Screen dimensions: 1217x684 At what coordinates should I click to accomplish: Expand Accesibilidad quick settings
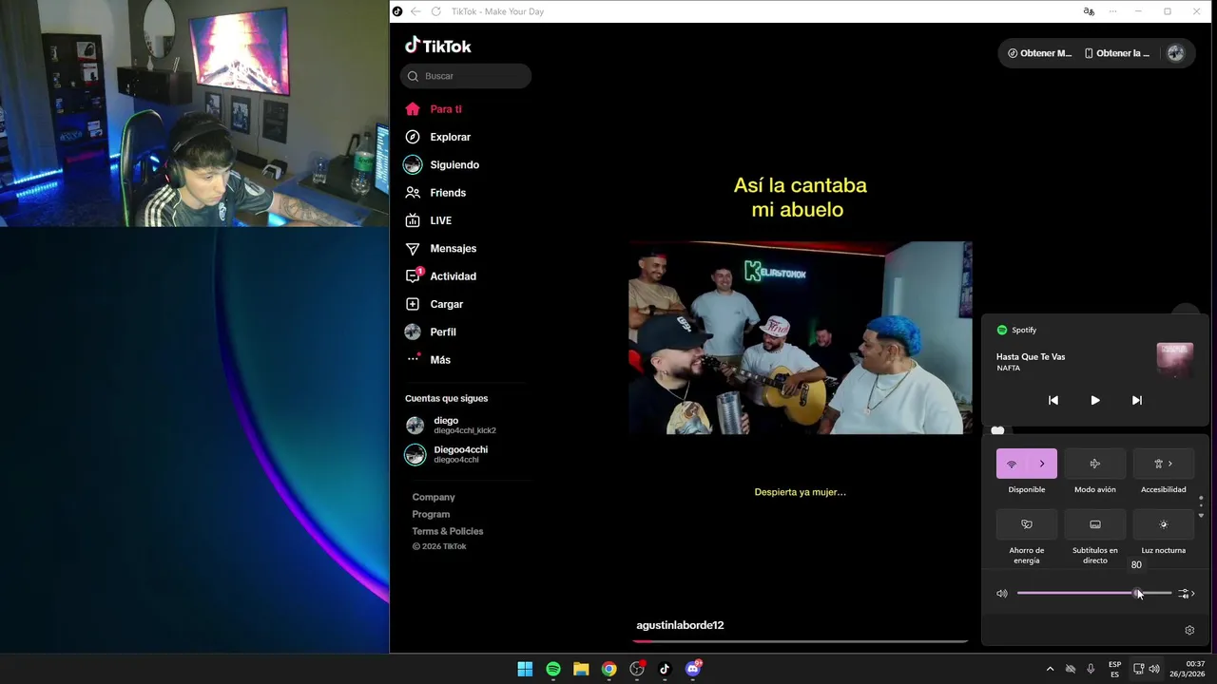[x=1164, y=464]
